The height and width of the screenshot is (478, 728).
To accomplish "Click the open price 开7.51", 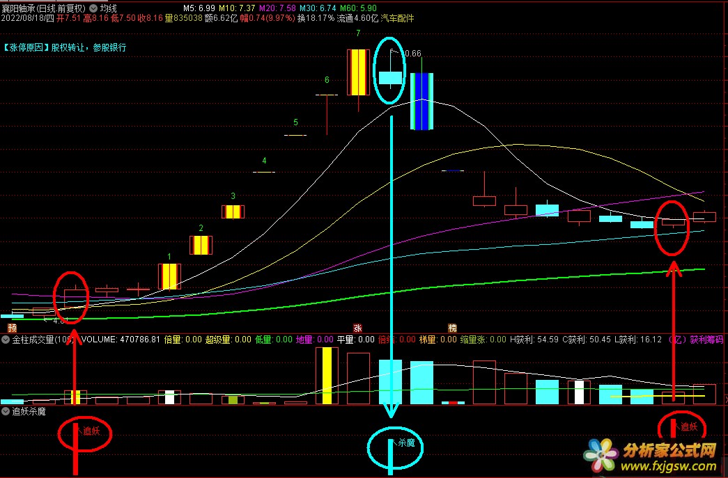I will click(69, 19).
